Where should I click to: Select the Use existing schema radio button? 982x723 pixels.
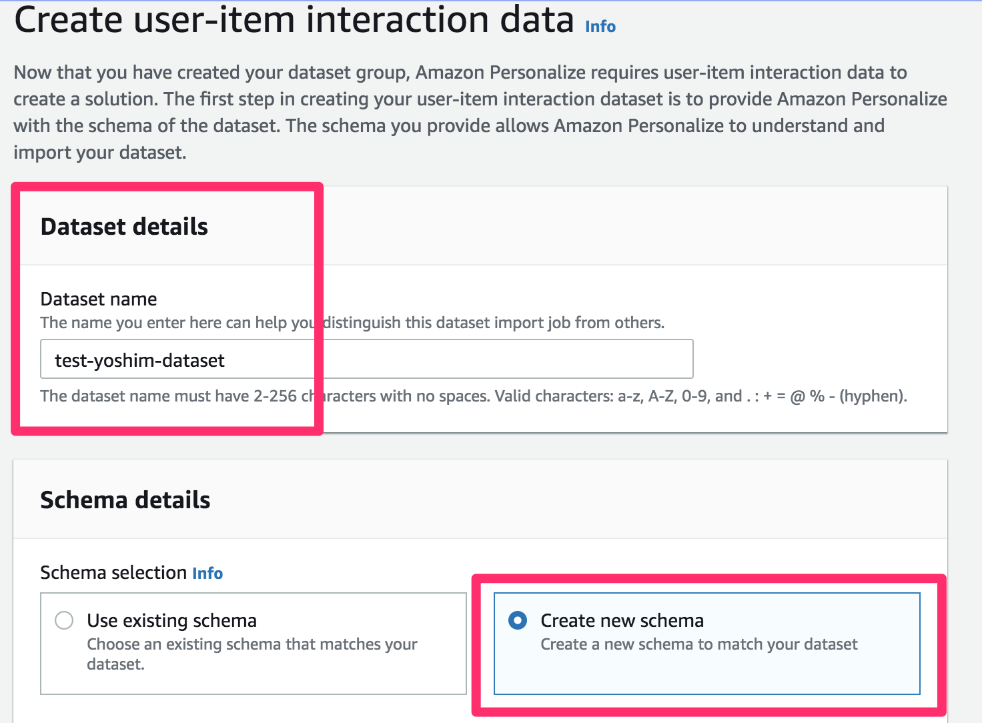click(64, 620)
